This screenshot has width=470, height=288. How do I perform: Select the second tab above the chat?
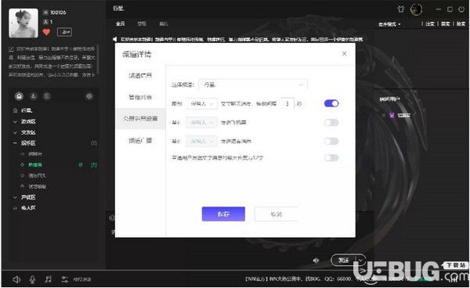[142, 23]
